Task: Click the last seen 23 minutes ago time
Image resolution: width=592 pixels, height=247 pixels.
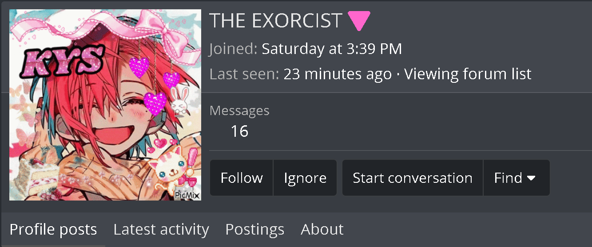Action: 338,74
